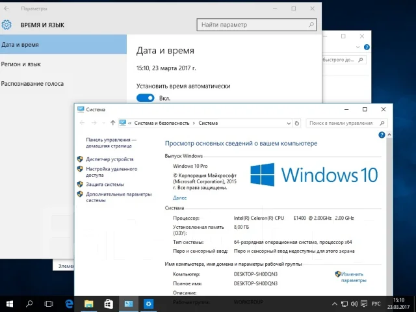This screenshot has width=416, height=312.
Task: Show hidden tray icons chevron
Action: [x=335, y=304]
